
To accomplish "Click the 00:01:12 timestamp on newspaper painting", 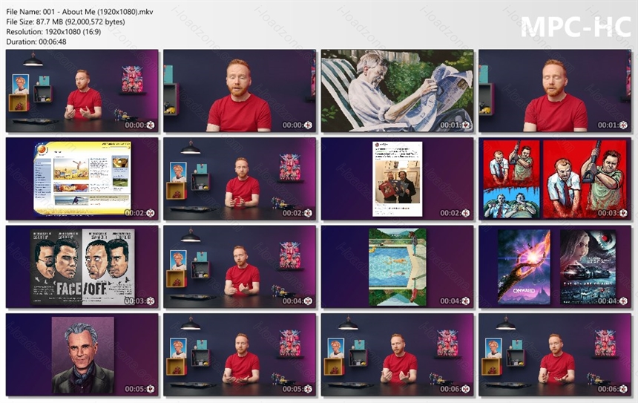I will click(x=455, y=125).
